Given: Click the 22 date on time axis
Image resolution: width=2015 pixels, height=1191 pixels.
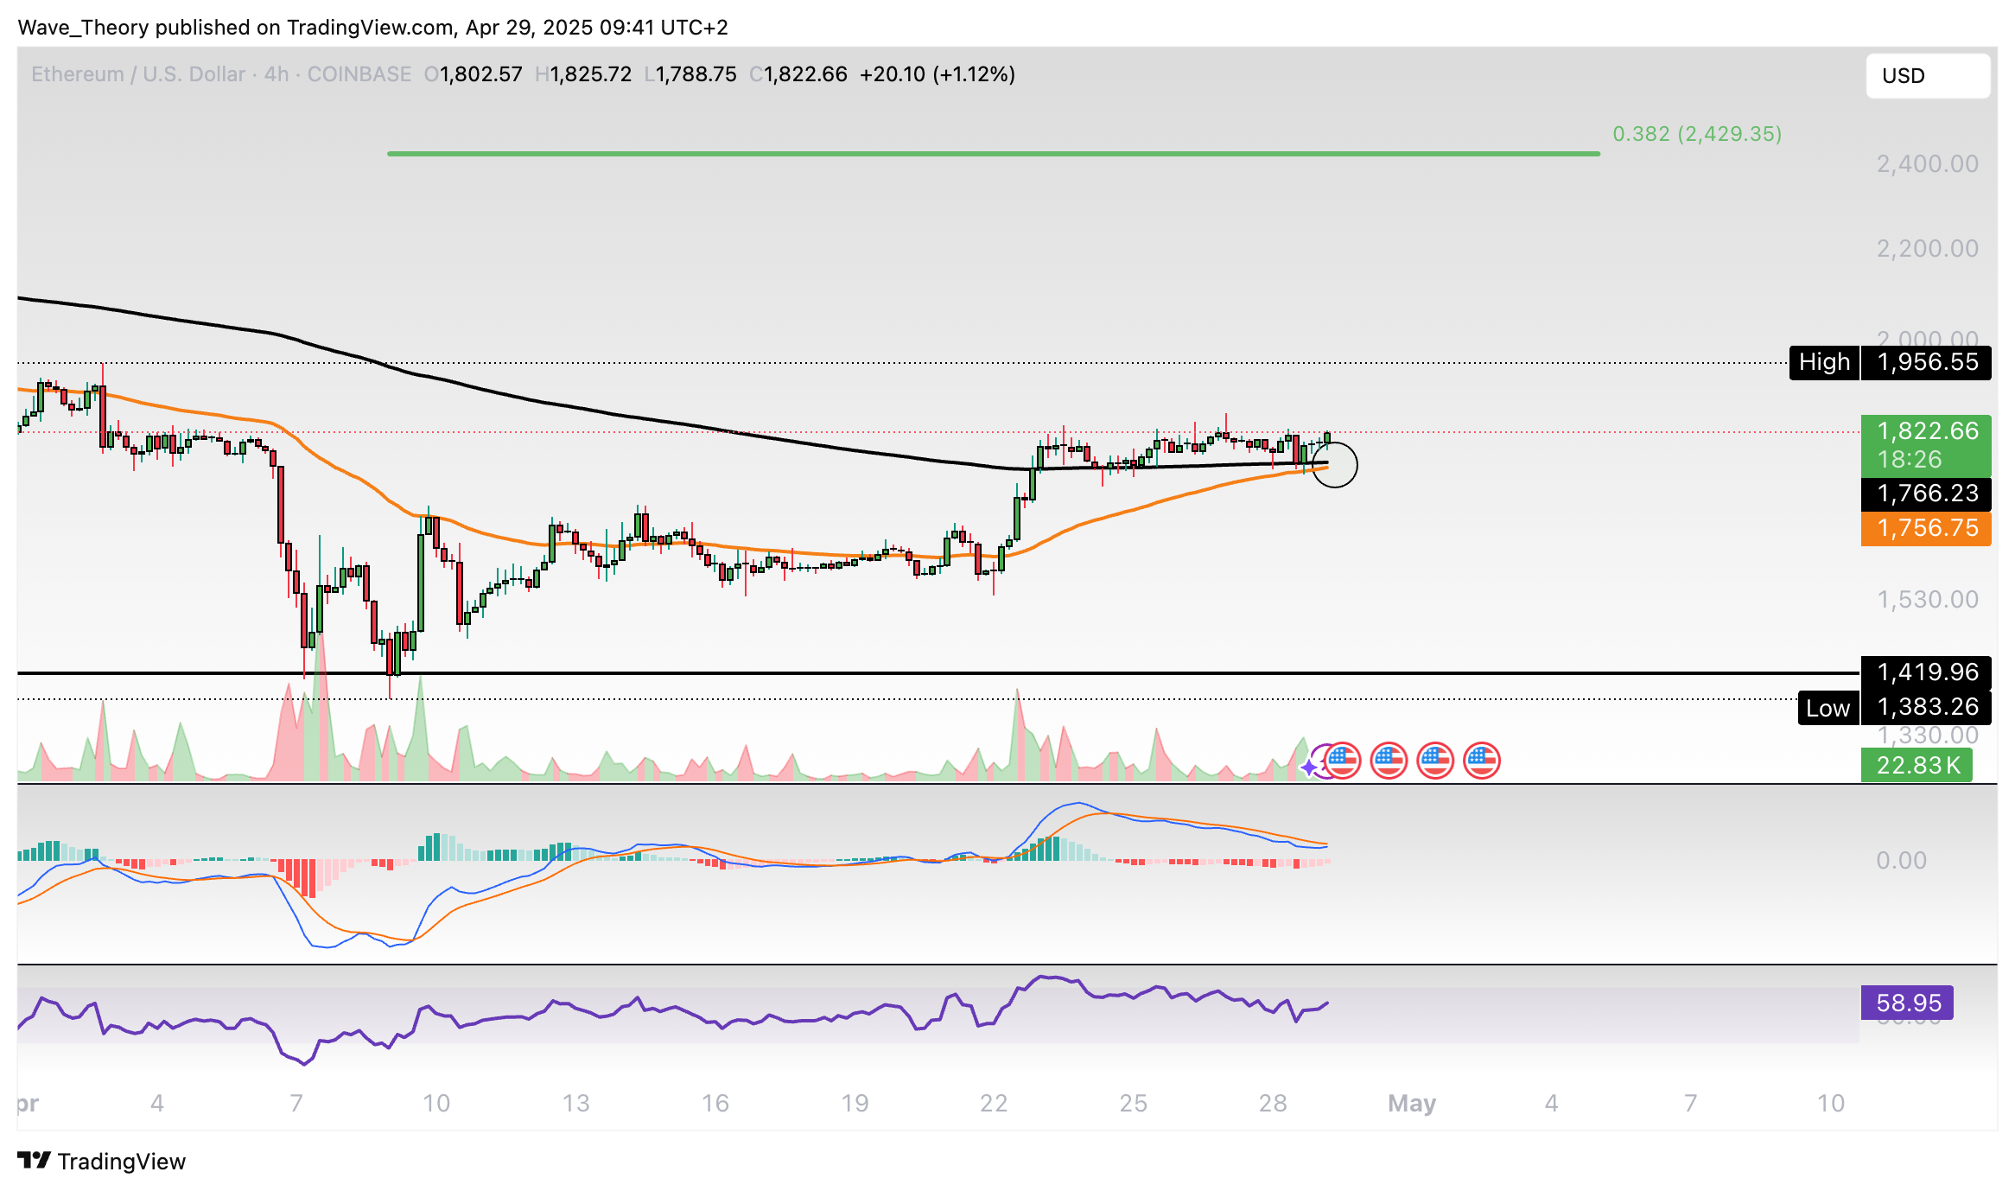Looking at the screenshot, I should coord(994,1103).
